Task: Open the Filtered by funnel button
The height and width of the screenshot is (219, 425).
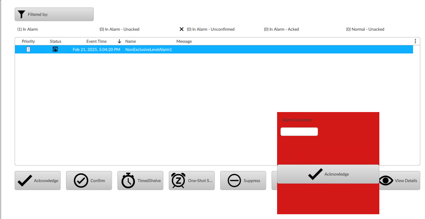Action: (x=54, y=14)
